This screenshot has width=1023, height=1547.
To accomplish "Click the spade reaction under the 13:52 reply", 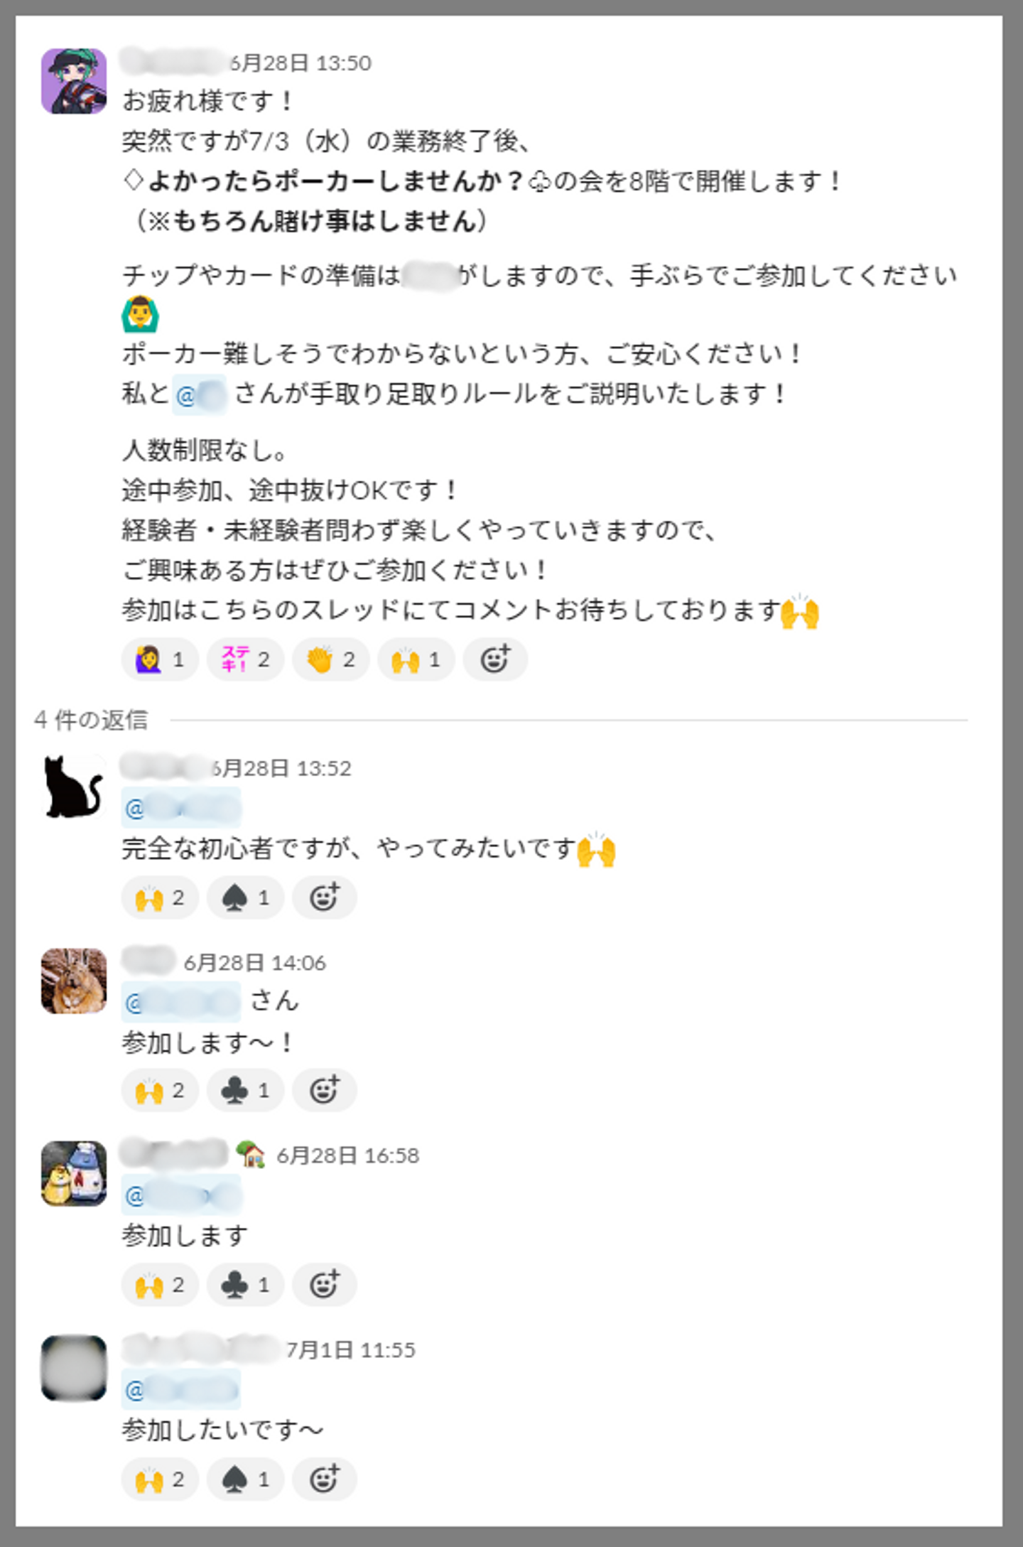I will 246,898.
